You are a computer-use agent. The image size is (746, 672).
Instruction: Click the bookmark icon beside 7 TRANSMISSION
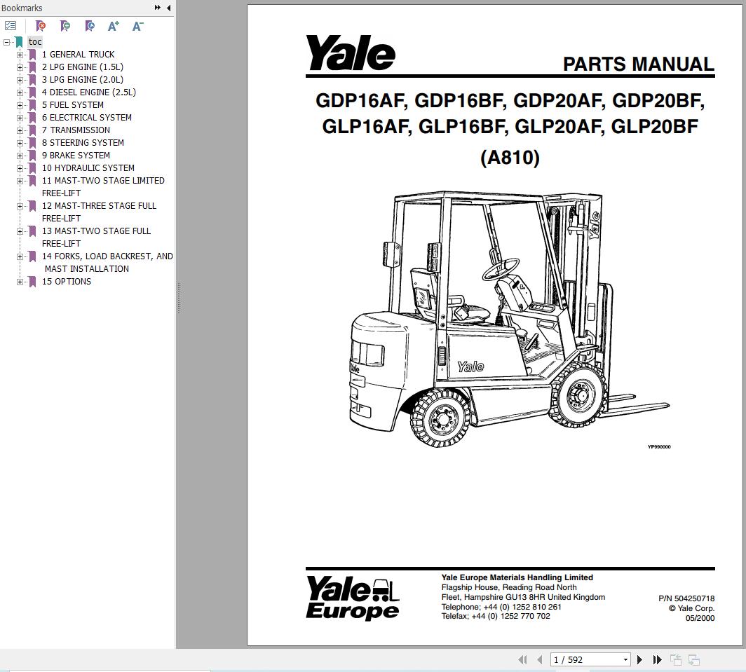tap(32, 130)
